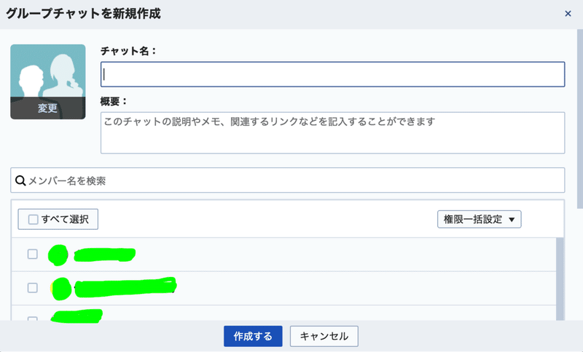Check the second member's checkbox

[33, 288]
